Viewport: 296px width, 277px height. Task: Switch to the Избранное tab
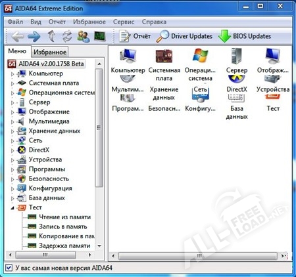(50, 52)
